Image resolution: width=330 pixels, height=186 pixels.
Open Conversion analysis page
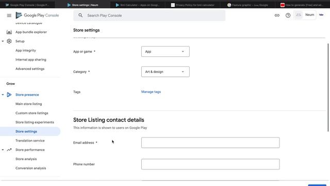(x=31, y=168)
